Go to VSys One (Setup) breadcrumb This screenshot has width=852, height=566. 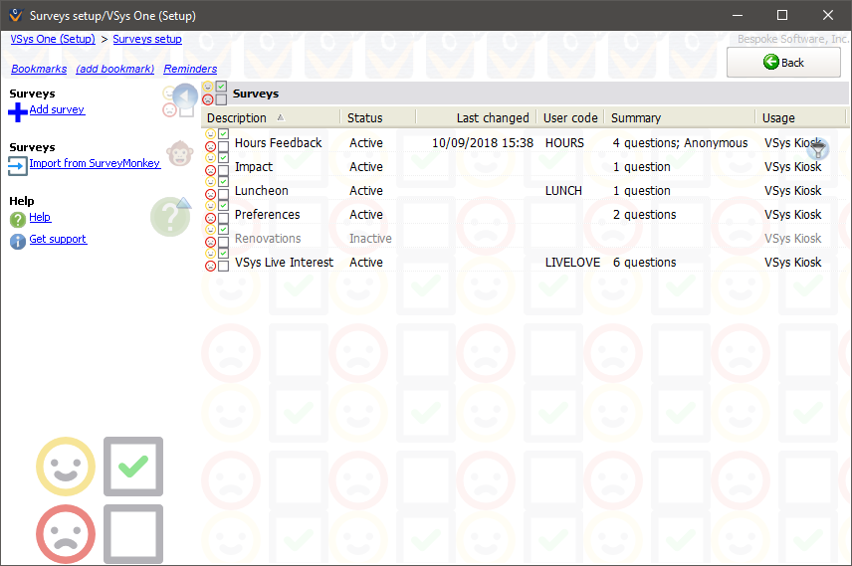(53, 39)
